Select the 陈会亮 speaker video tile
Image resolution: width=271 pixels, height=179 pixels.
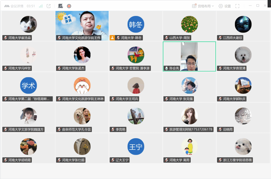pos(189,56)
